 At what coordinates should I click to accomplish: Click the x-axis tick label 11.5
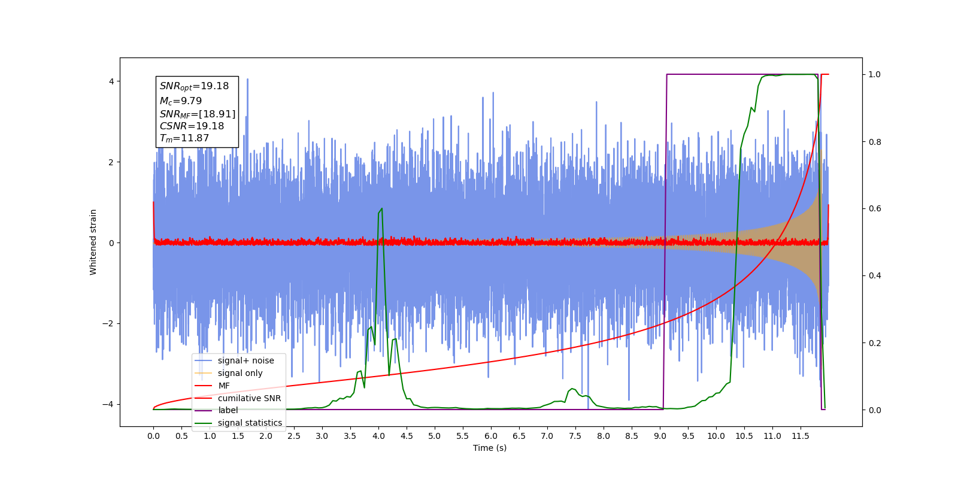point(801,436)
